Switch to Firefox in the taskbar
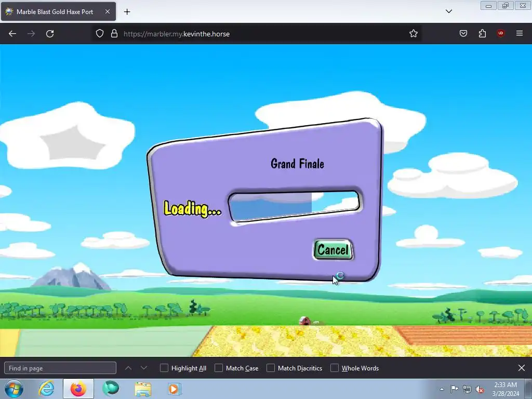 (x=78, y=389)
